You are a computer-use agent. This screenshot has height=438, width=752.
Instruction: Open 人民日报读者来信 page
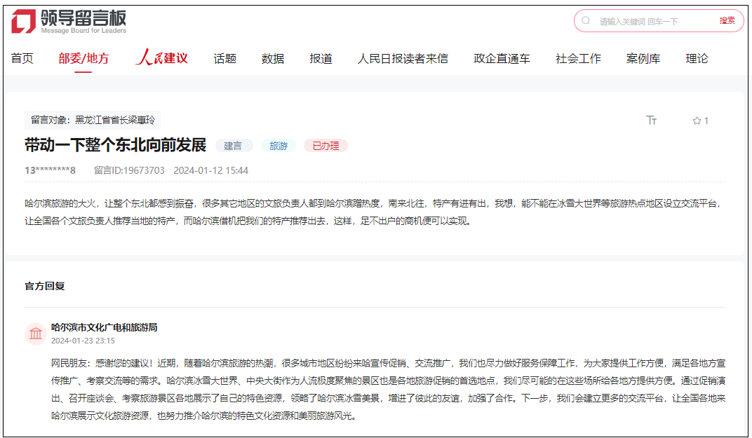click(x=403, y=58)
